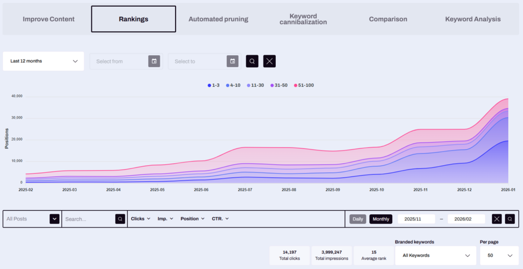Screen dimensions: 523x269
Task: Switch to the Automated pruning tab
Action: pos(218,19)
